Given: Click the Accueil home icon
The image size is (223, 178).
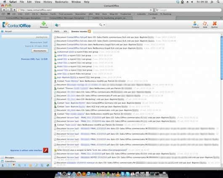Looking at the screenshot, I should (x=2, y=31).
